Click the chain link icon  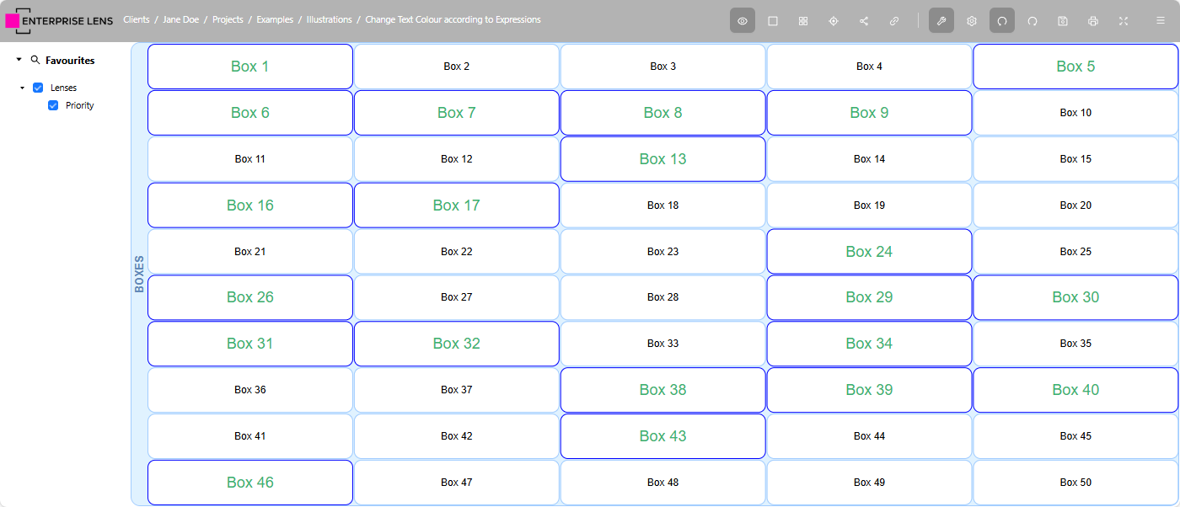coord(894,21)
